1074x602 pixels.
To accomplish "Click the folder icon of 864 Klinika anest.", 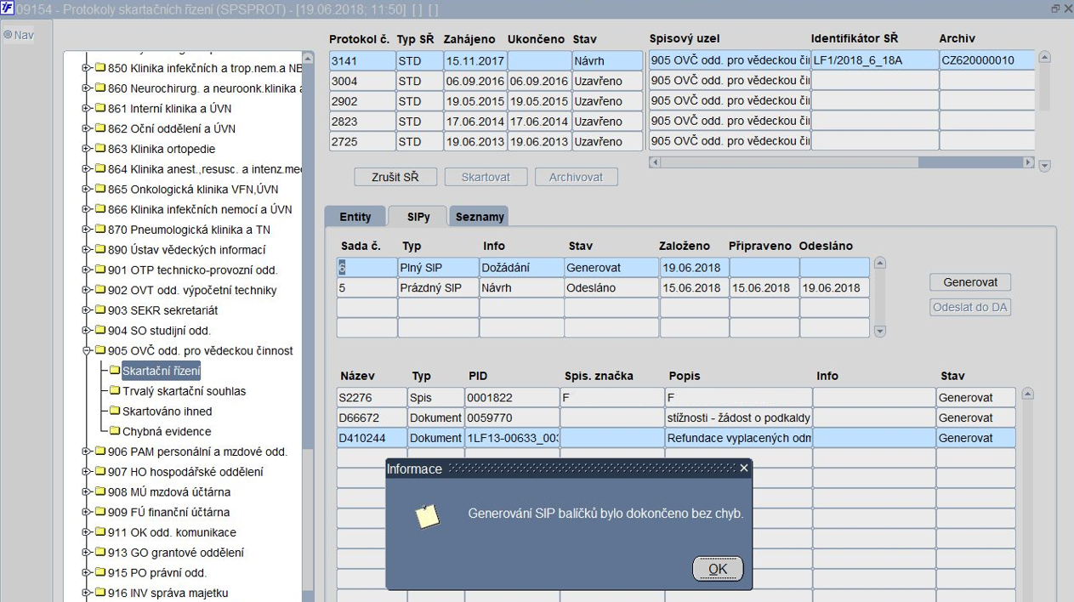I will (100, 169).
